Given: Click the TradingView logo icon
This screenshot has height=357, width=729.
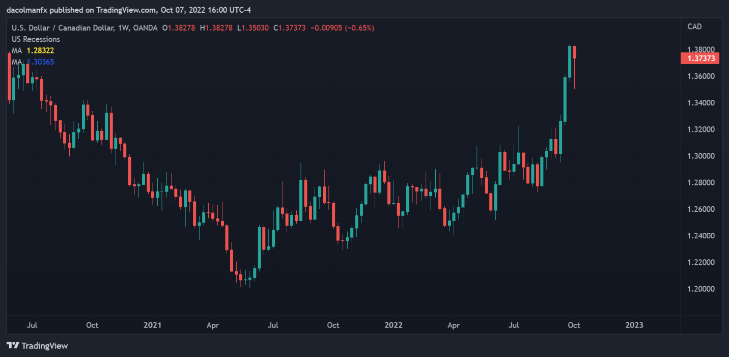Looking at the screenshot, I should click(x=13, y=346).
